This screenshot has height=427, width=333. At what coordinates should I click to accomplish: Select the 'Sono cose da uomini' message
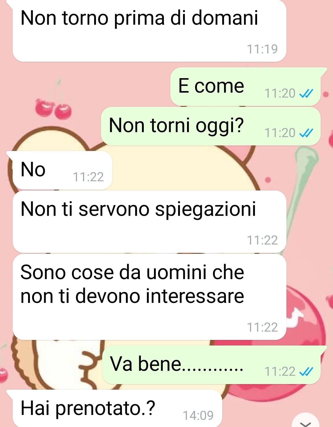click(149, 297)
